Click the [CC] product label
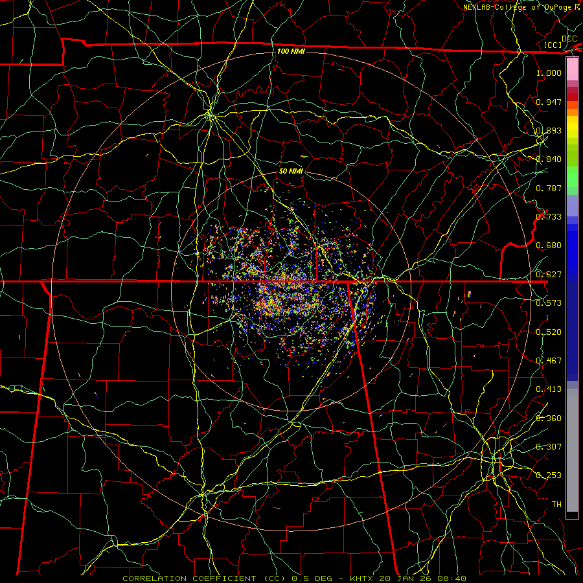 553,45
